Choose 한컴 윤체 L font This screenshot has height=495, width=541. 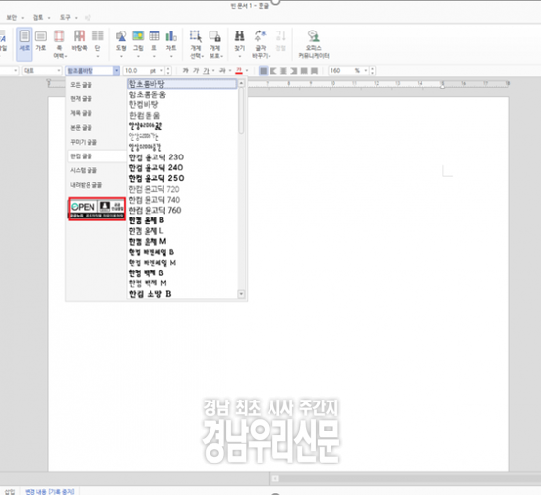tap(146, 231)
